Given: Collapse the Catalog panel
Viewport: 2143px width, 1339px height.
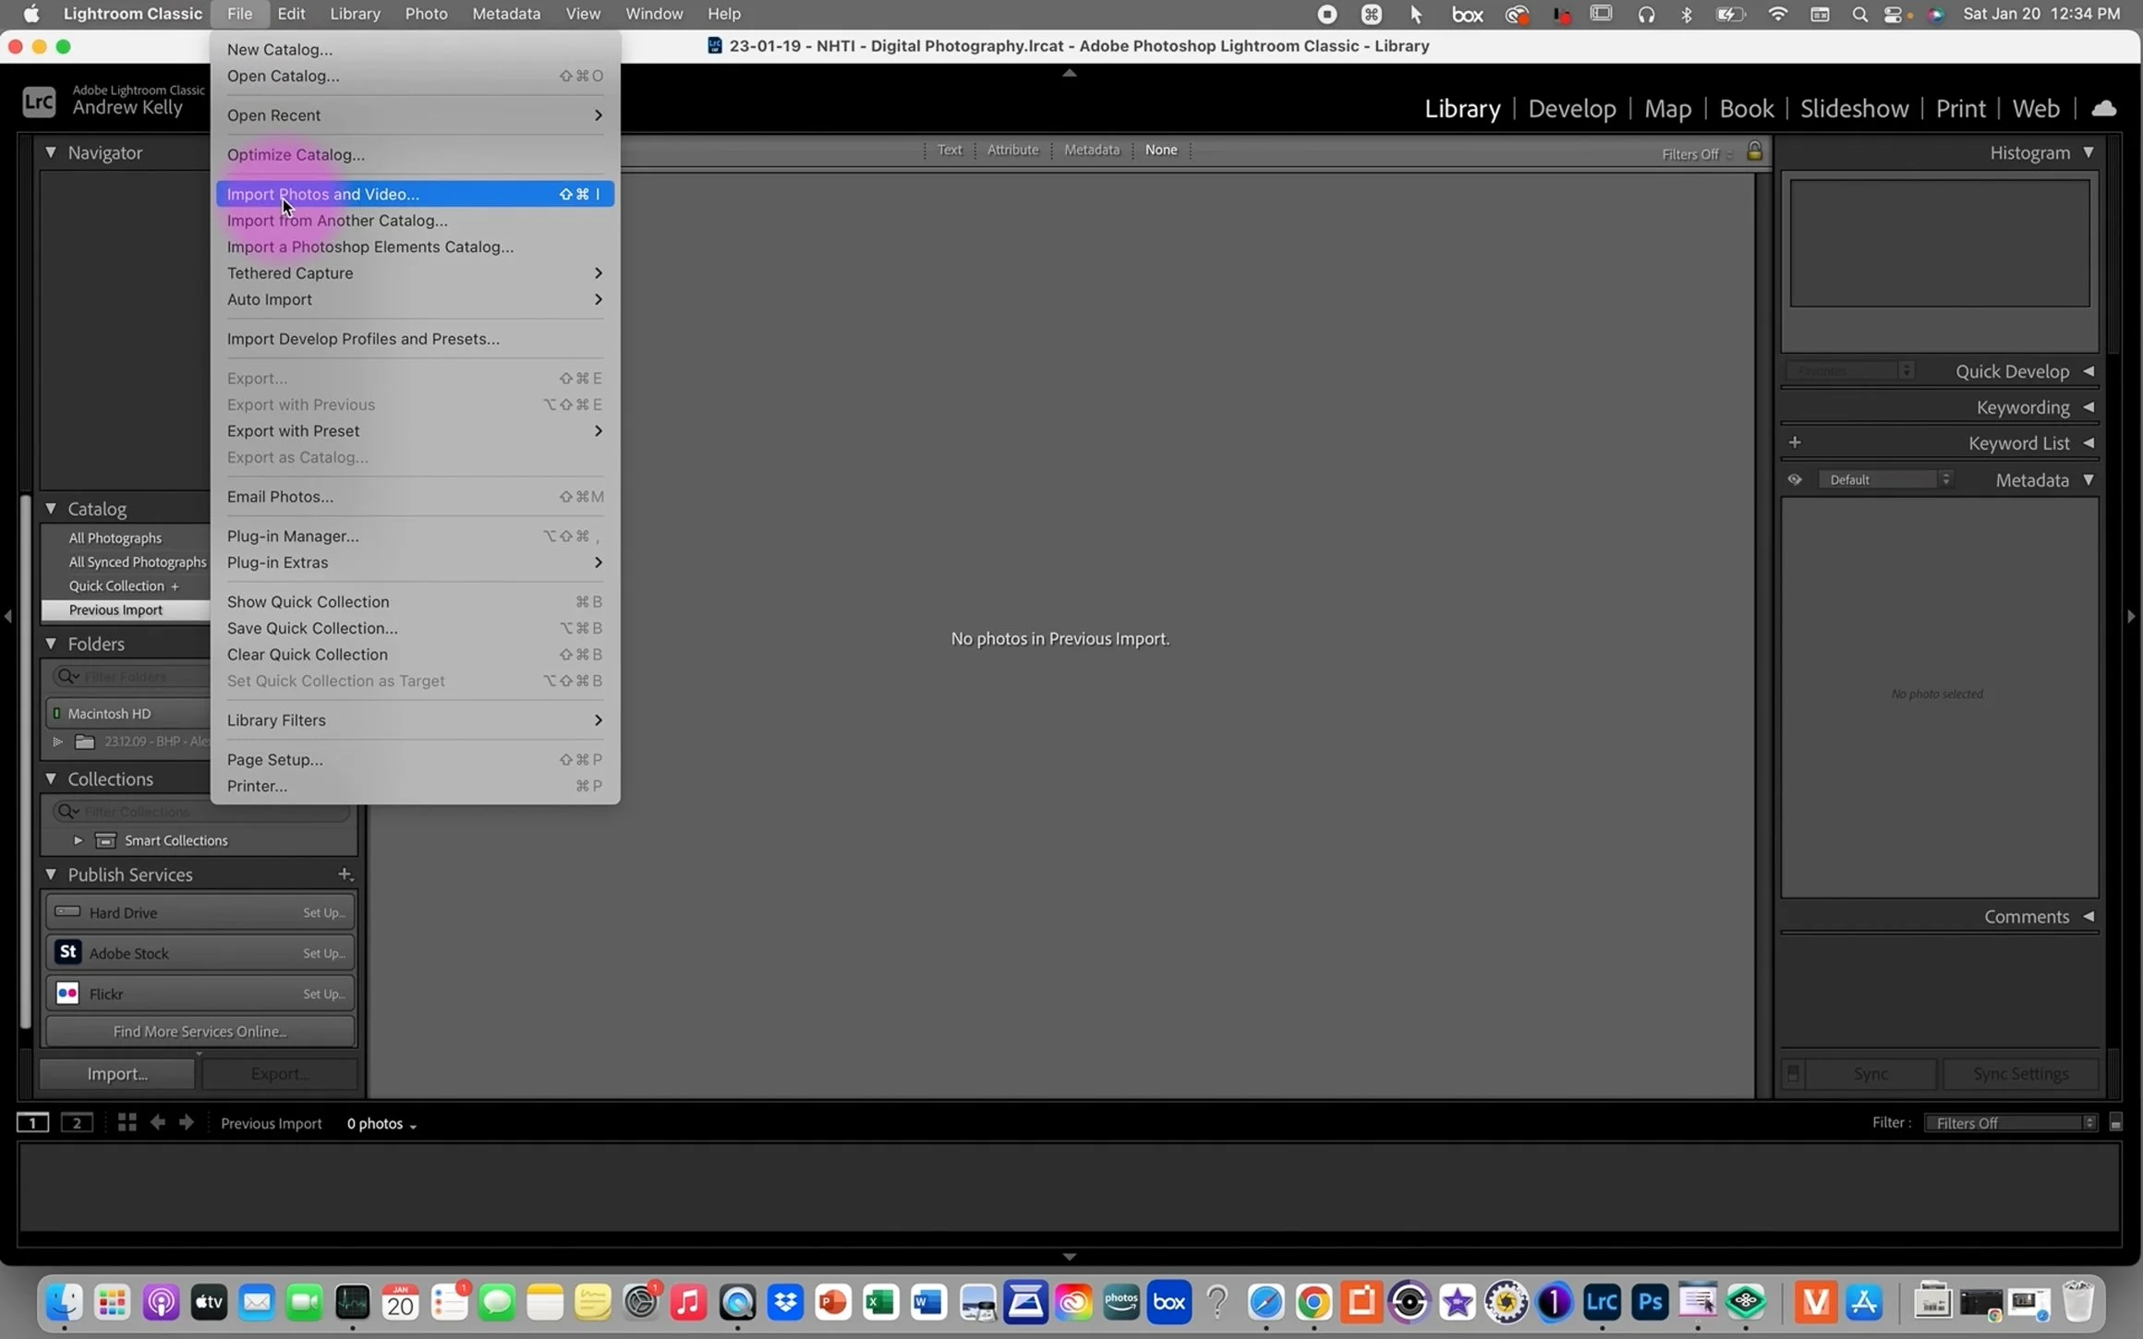Looking at the screenshot, I should pos(51,509).
